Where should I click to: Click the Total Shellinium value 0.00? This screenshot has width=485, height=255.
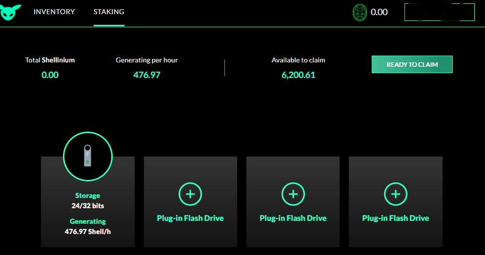point(50,75)
